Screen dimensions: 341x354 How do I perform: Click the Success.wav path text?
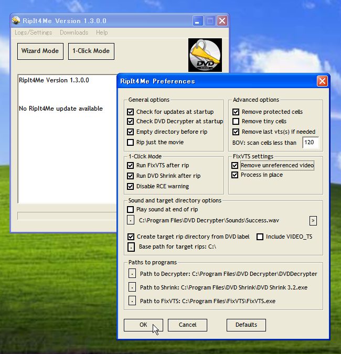(209, 220)
